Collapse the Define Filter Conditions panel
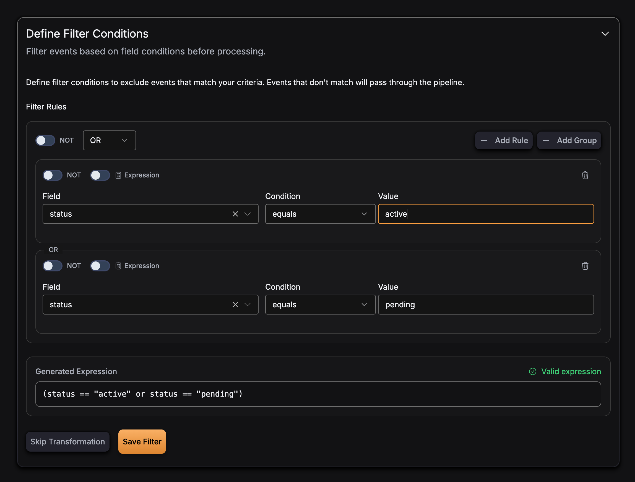 [x=605, y=33]
